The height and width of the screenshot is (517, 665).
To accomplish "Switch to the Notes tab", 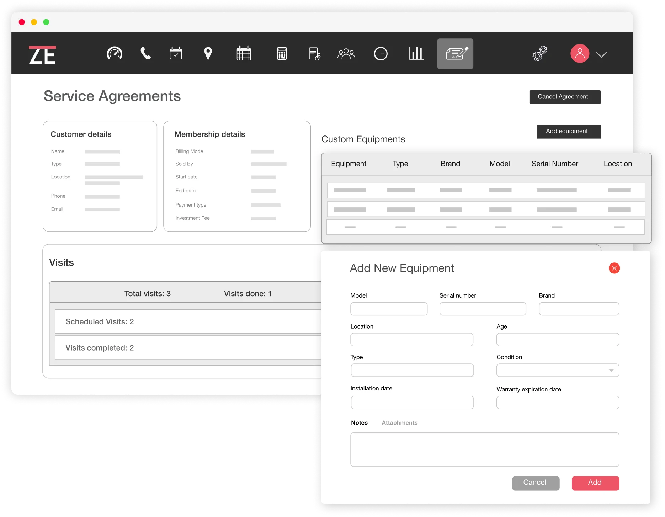I will [x=359, y=423].
